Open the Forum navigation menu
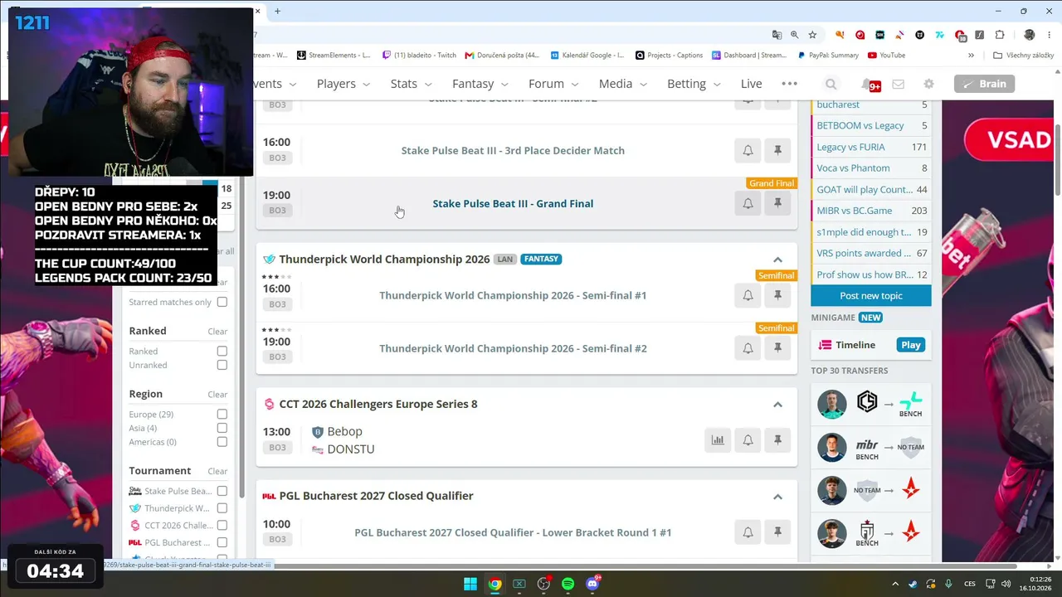This screenshot has height=597, width=1062. [553, 84]
